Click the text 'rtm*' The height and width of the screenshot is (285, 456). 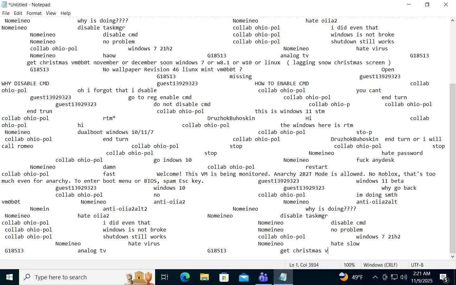point(109,118)
